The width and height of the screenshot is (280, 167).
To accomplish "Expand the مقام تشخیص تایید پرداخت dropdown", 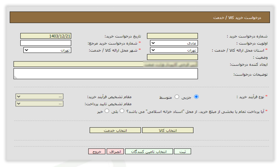I will coord(39,104).
